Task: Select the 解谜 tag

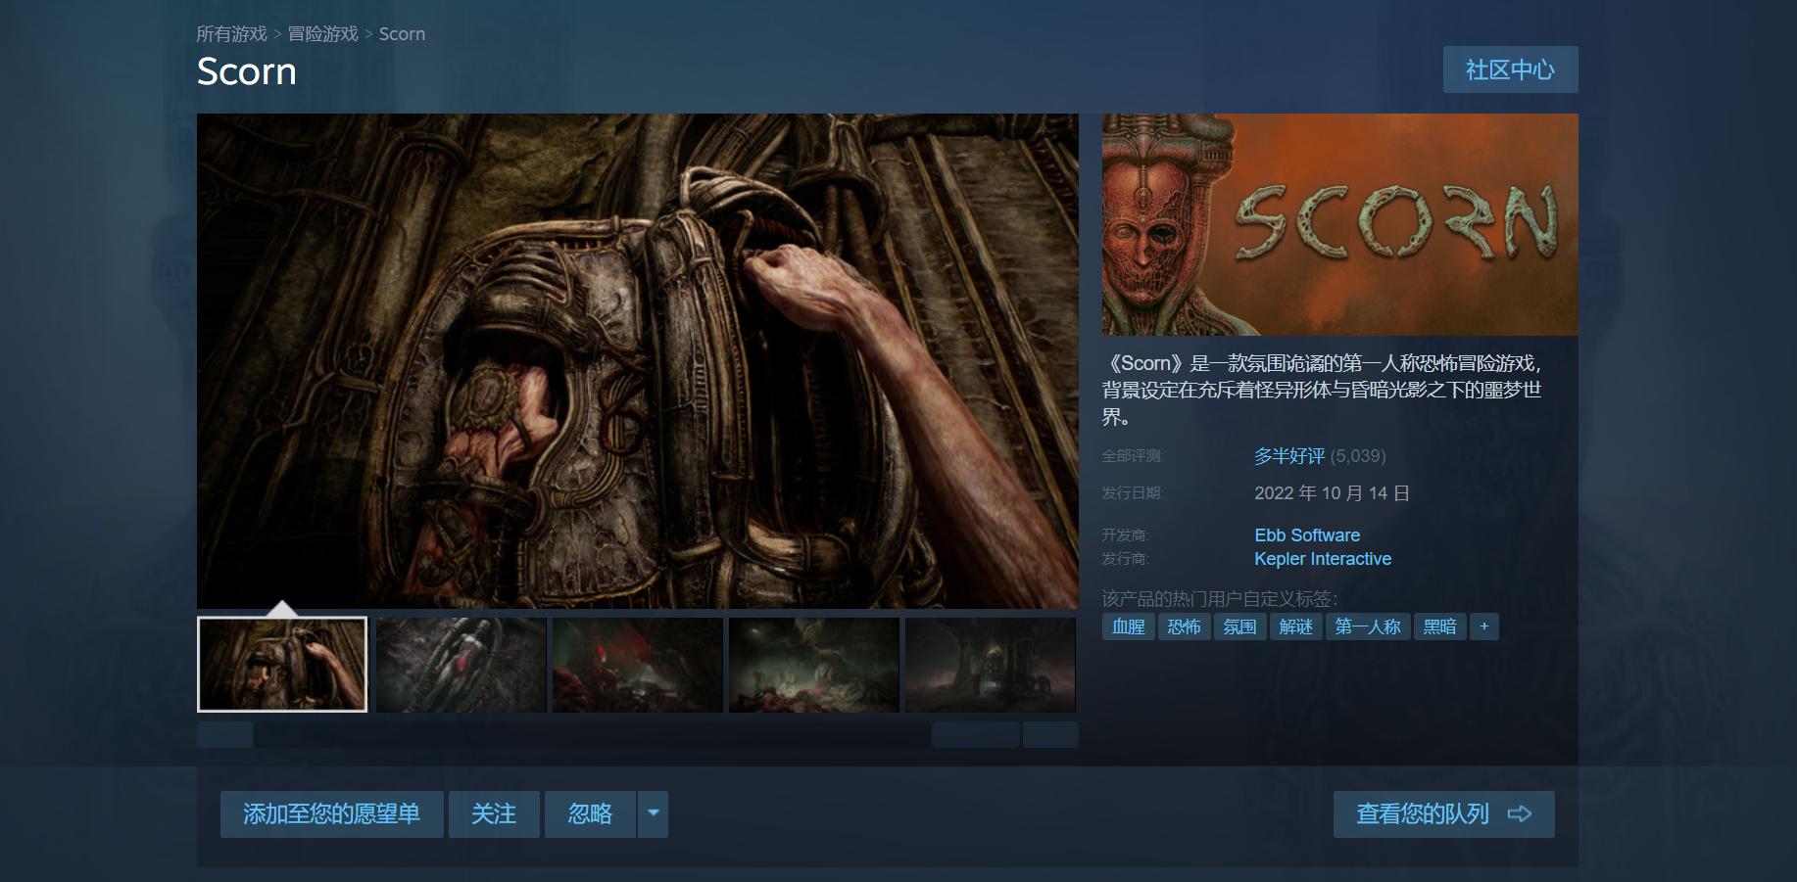Action: (x=1296, y=627)
